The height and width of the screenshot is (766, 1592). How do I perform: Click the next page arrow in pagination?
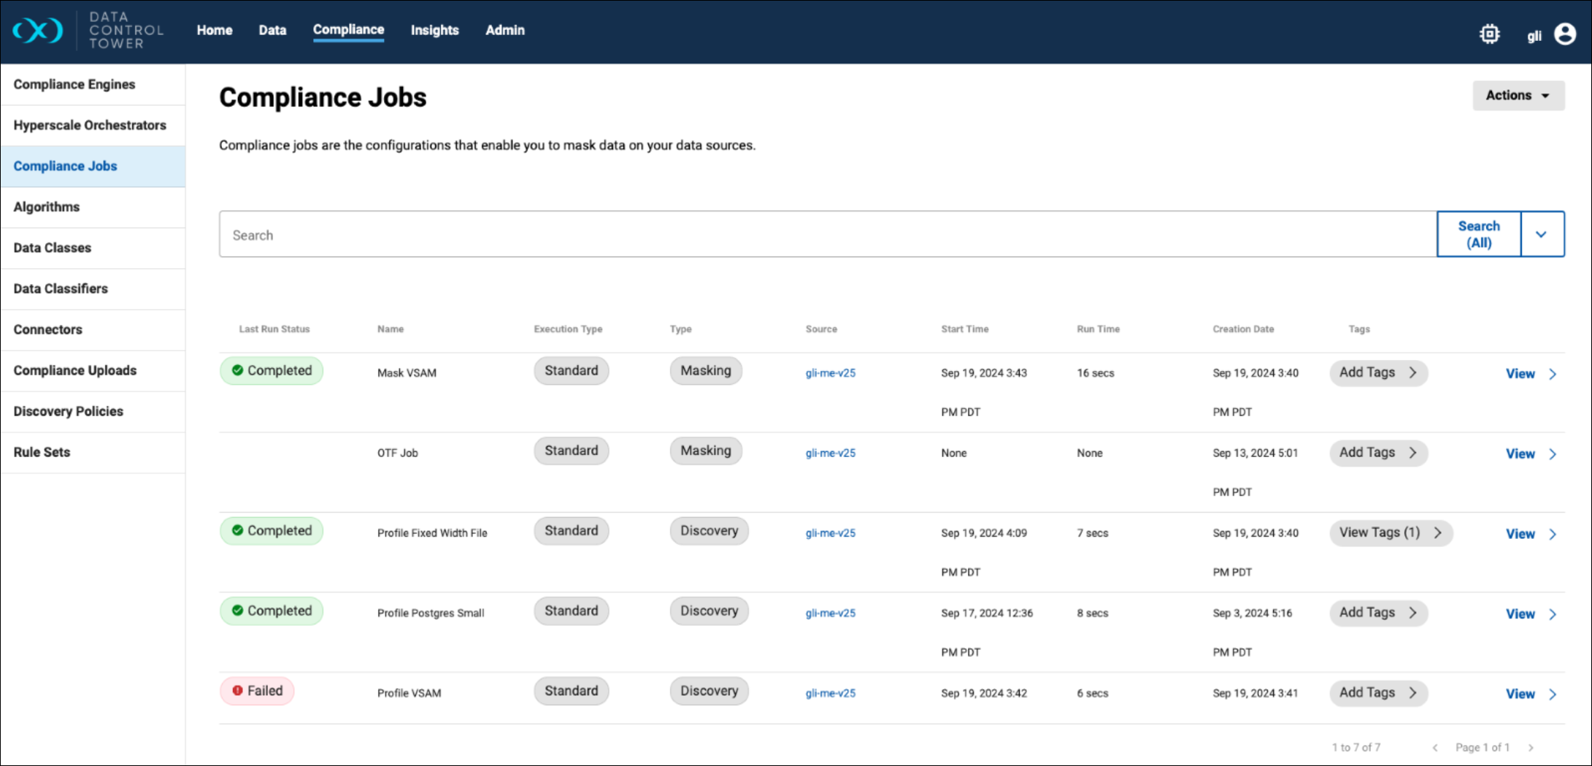(1531, 748)
